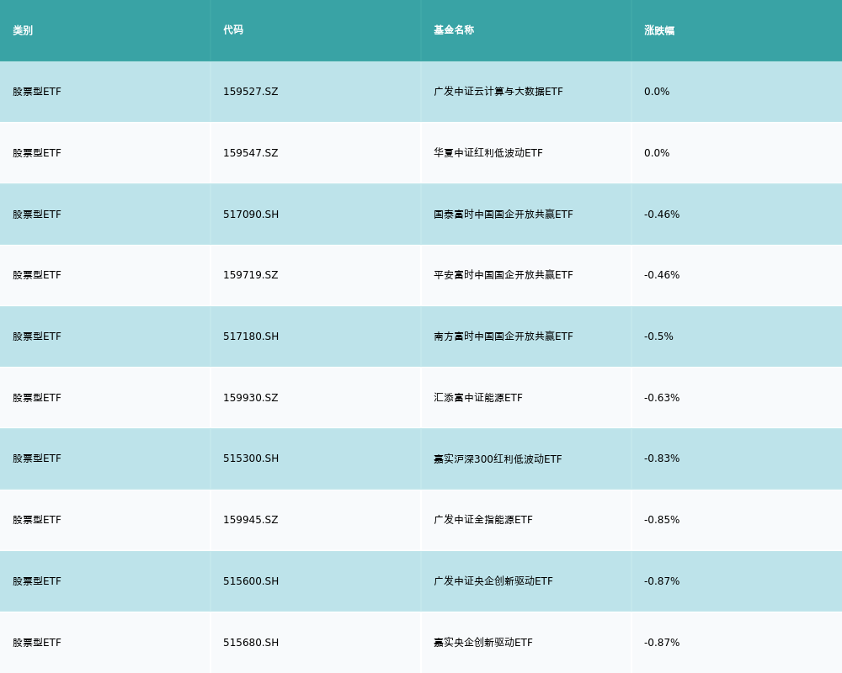
Task: Select code 159527.SZ
Action: tap(251, 92)
